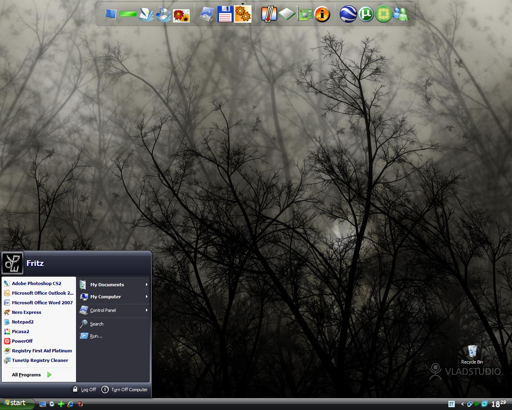512x410 pixels.
Task: Click the green battery bar dock icon
Action: point(128,14)
